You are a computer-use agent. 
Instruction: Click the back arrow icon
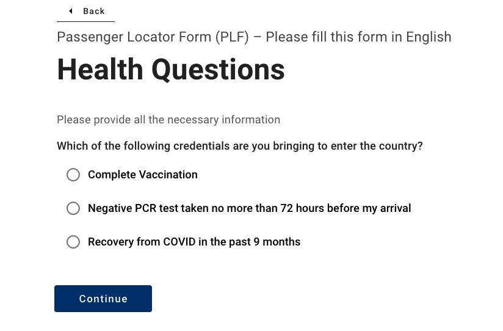tap(71, 11)
